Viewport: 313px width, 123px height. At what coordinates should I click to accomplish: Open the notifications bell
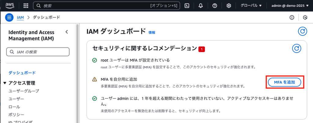[x=201, y=6]
